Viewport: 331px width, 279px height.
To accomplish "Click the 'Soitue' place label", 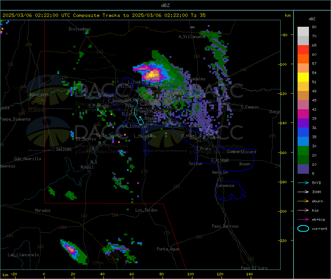I will [195, 164].
